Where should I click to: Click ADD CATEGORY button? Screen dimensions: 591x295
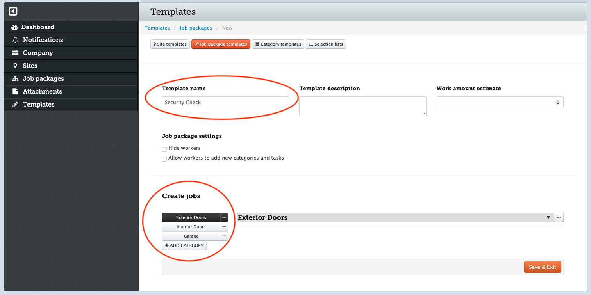click(x=184, y=245)
